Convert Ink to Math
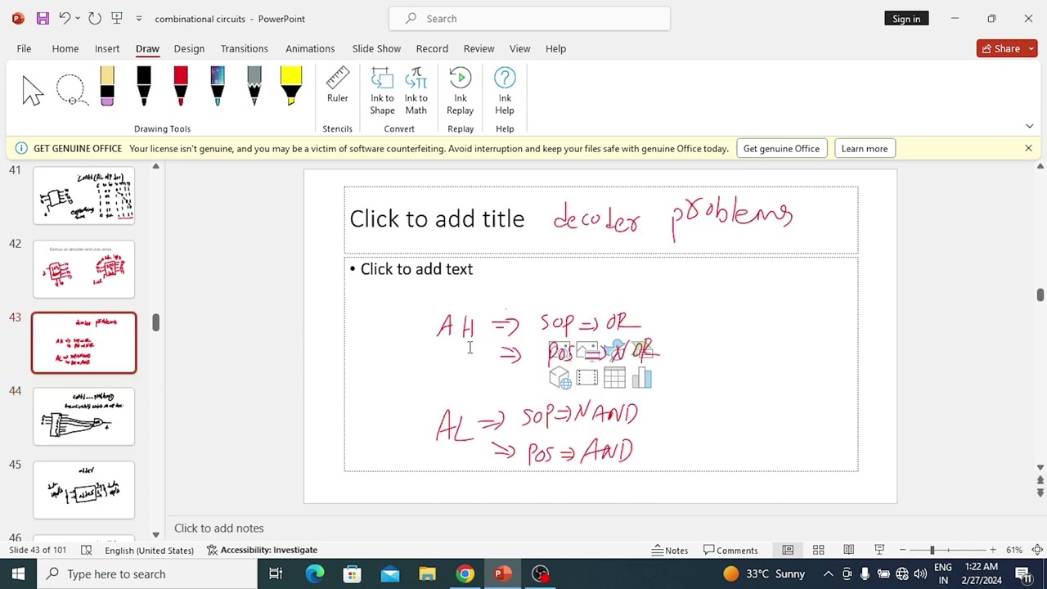 416,92
